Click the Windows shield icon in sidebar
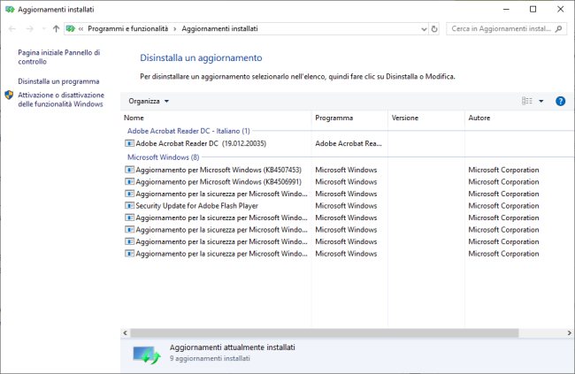The image size is (575, 374). click(9, 95)
